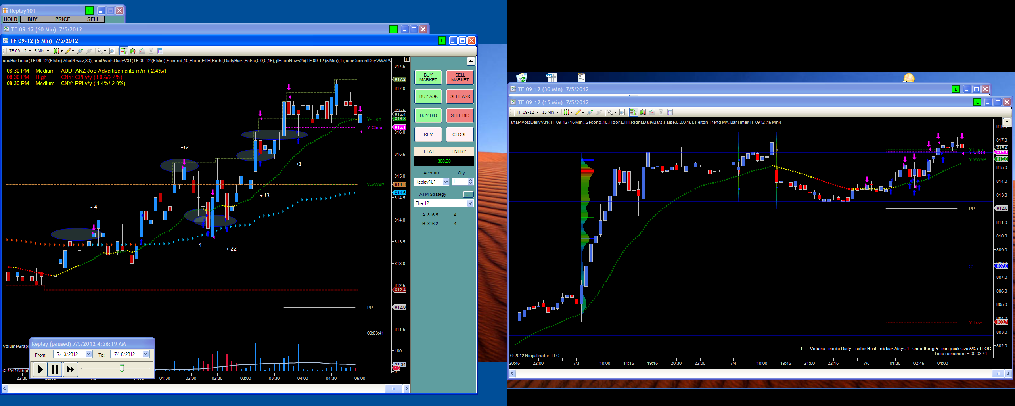Image resolution: width=1015 pixels, height=406 pixels.
Task: Click the zoom frame magnifier in 5 Min chart
Action: pyautogui.click(x=112, y=51)
